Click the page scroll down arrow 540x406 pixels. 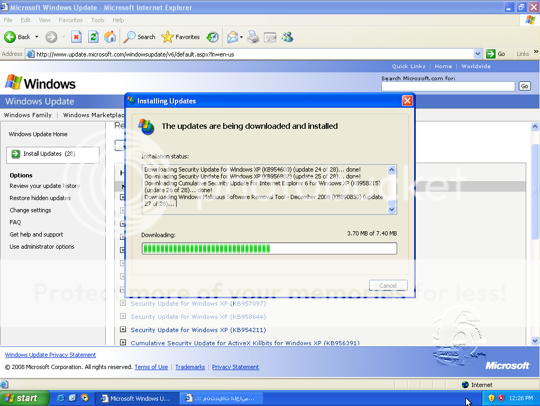535,341
